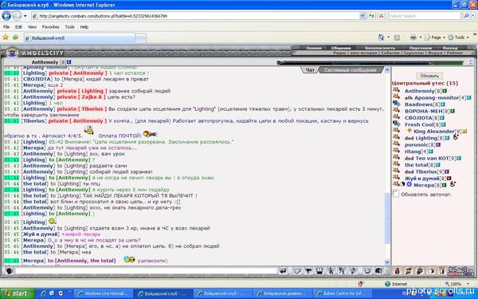Click player name 'Мегера' in user list
The width and height of the screenshot is (478, 299).
424,185
